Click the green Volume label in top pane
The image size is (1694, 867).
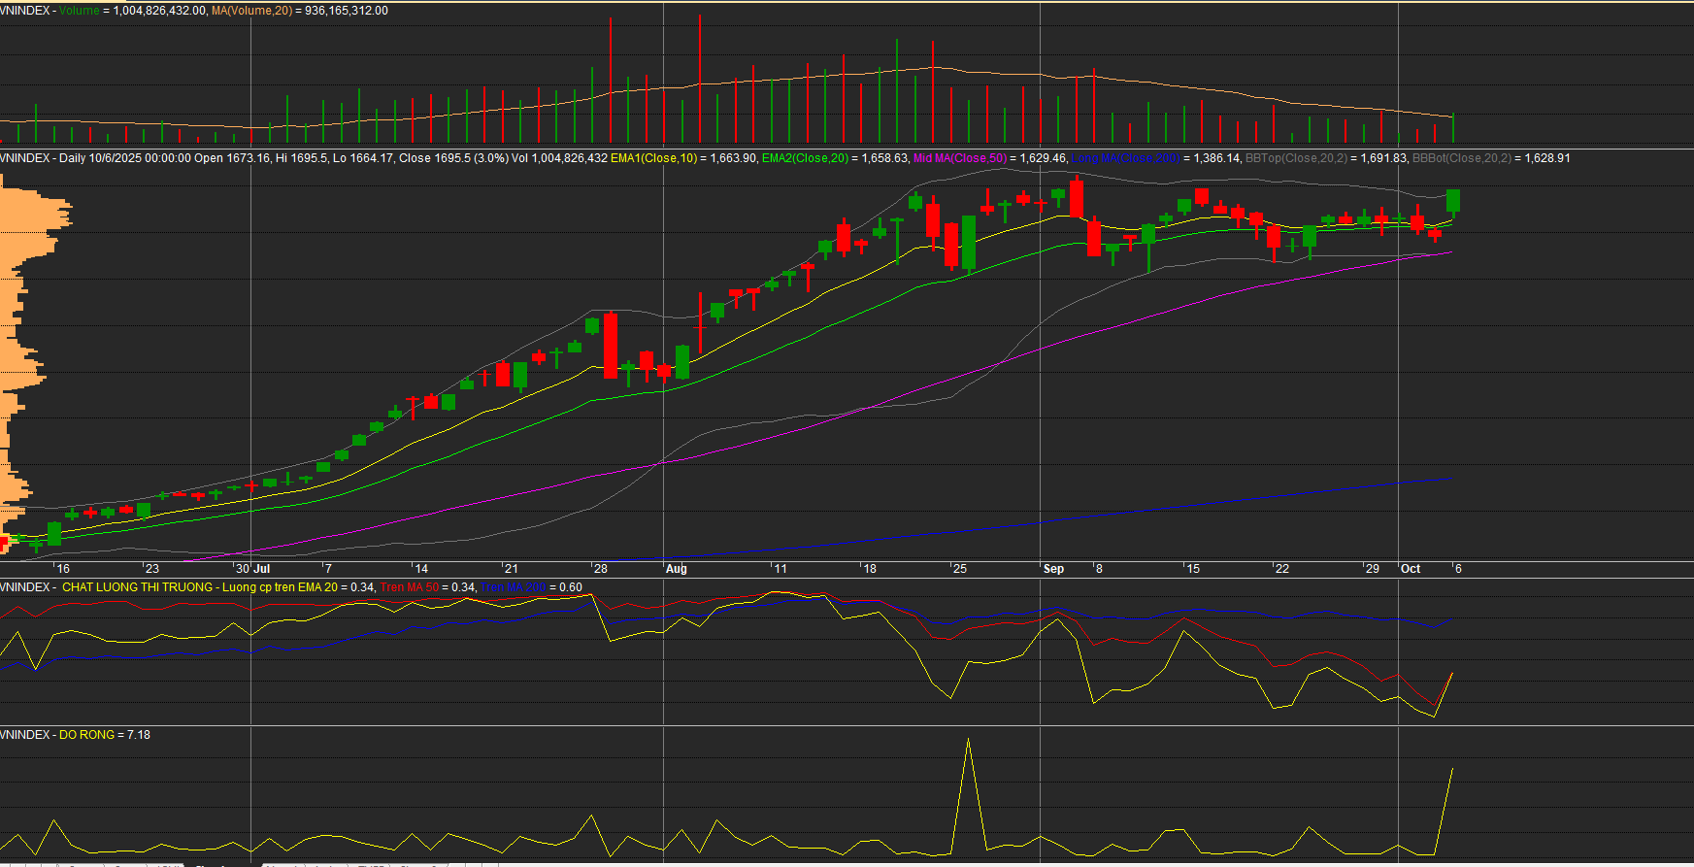click(80, 11)
